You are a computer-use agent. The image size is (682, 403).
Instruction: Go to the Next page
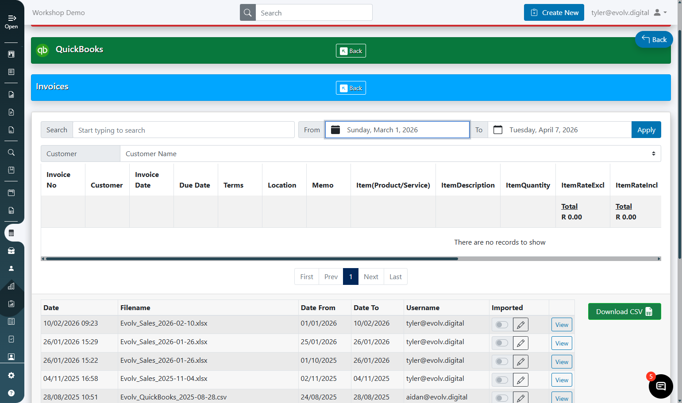[x=371, y=276]
